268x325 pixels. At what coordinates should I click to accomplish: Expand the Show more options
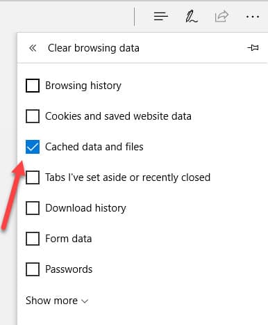(x=57, y=301)
